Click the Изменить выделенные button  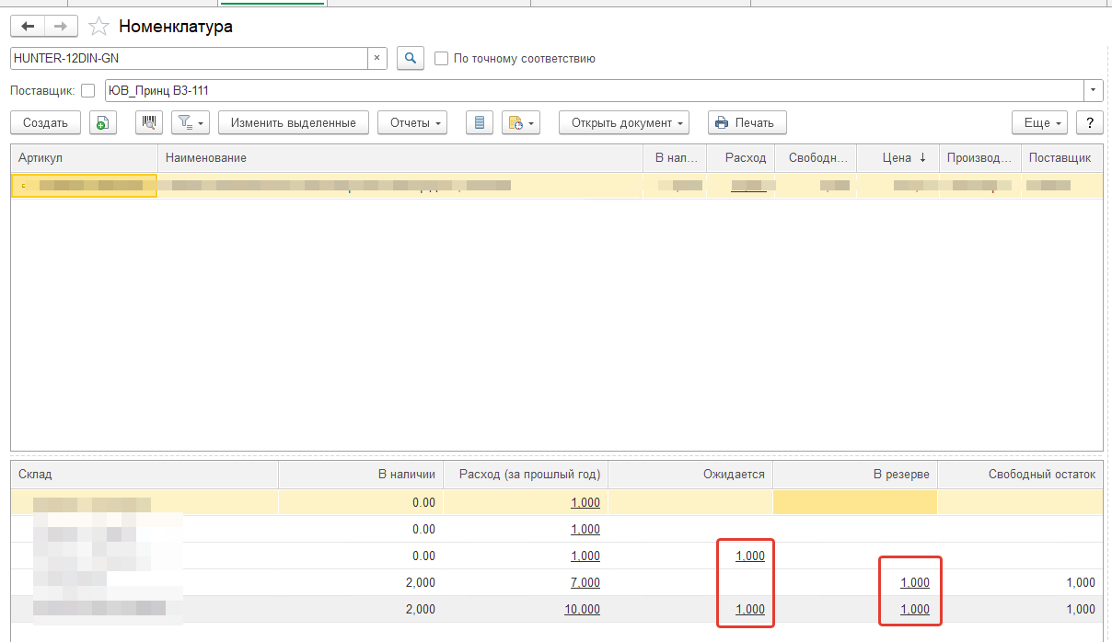coord(293,122)
